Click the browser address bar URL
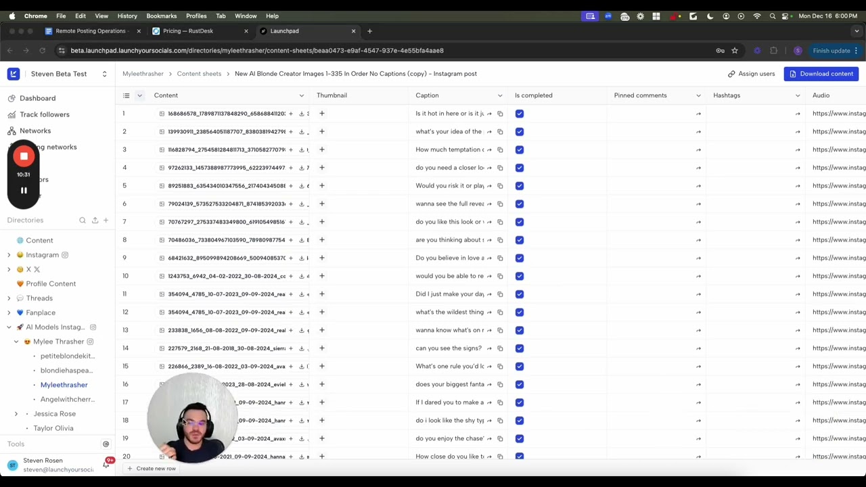The image size is (866, 487). click(x=257, y=51)
